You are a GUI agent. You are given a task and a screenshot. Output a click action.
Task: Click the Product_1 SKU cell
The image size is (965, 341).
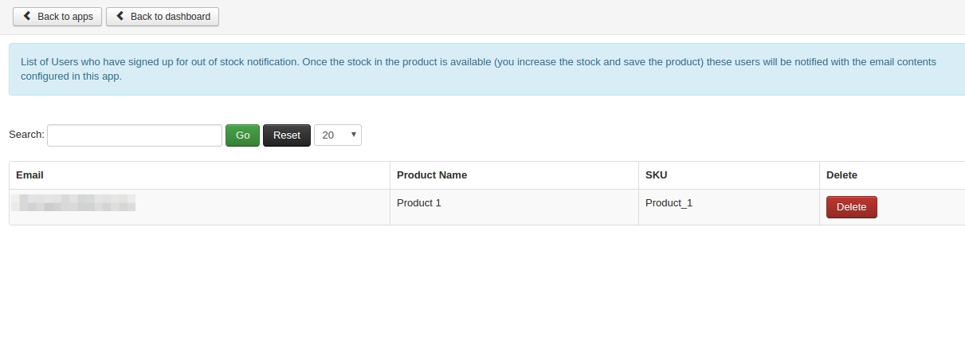click(x=669, y=203)
